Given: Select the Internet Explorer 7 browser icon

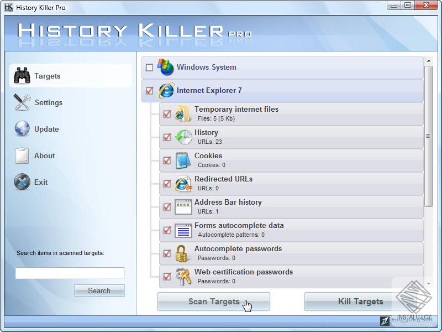Looking at the screenshot, I should (165, 90).
